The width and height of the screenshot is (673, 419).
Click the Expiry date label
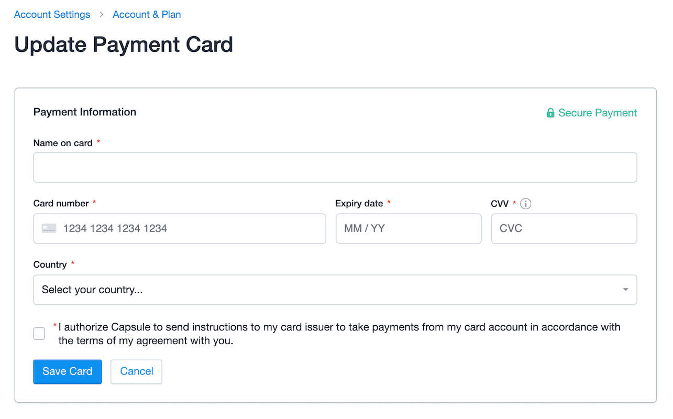click(x=359, y=203)
